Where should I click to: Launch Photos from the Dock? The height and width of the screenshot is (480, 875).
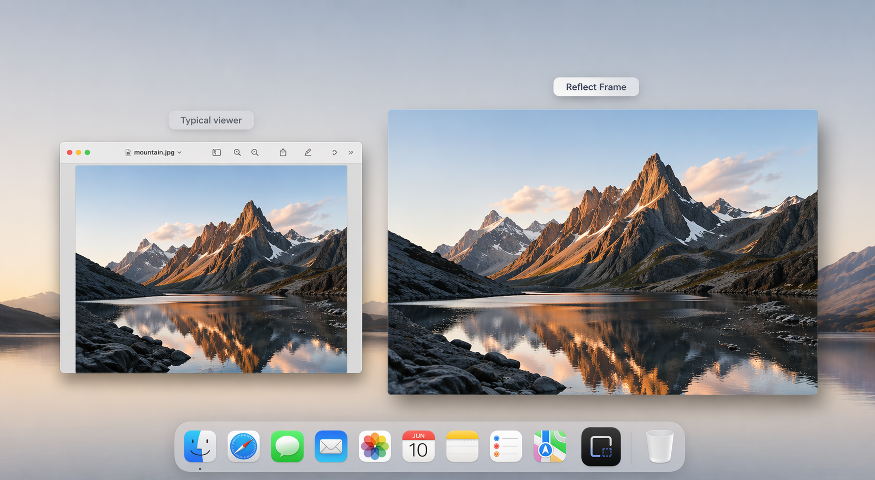pyautogui.click(x=375, y=446)
